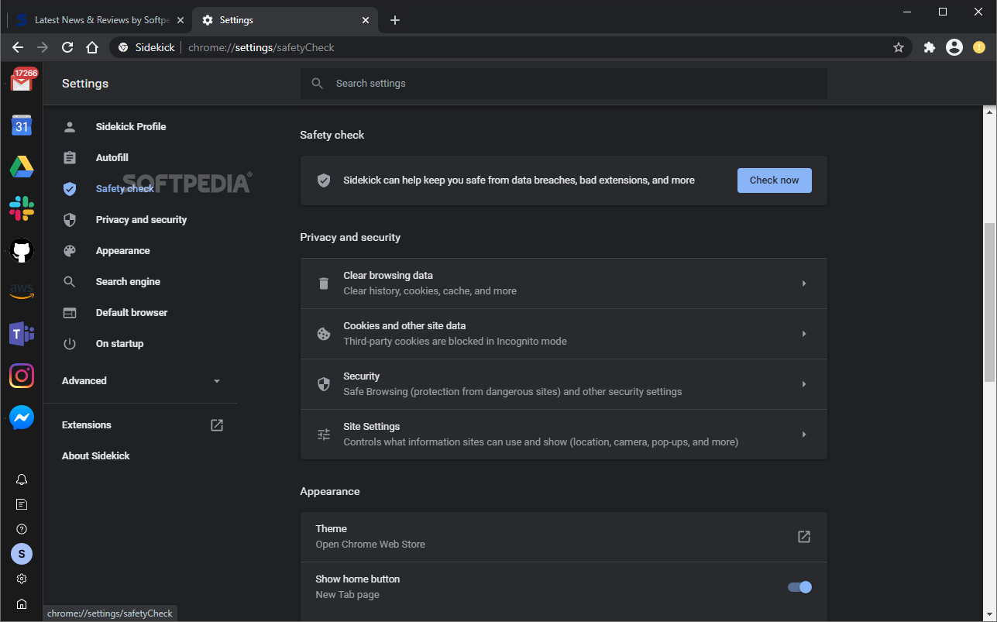Open Privacy and security menu item
The height and width of the screenshot is (622, 997).
[x=141, y=220]
